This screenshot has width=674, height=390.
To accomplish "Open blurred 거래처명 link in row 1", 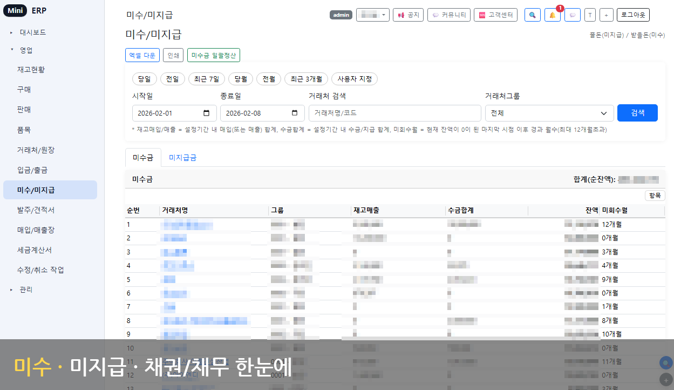I will pos(187,224).
